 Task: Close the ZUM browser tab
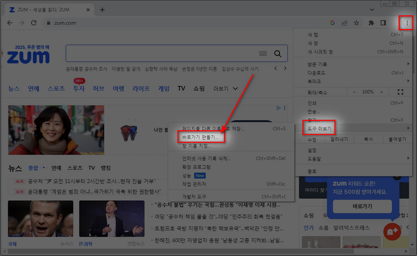88,10
